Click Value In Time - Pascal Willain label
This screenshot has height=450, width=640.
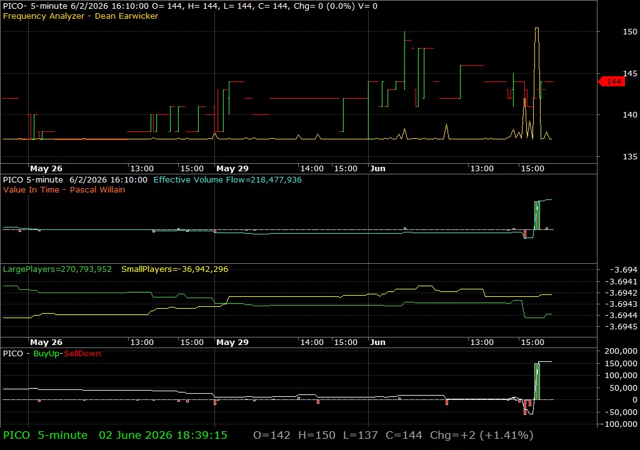(64, 189)
